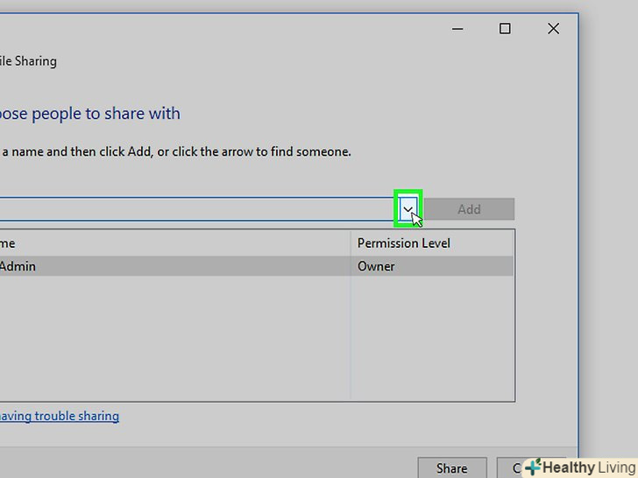Minimize the File Sharing window
The image size is (638, 478).
click(x=457, y=29)
